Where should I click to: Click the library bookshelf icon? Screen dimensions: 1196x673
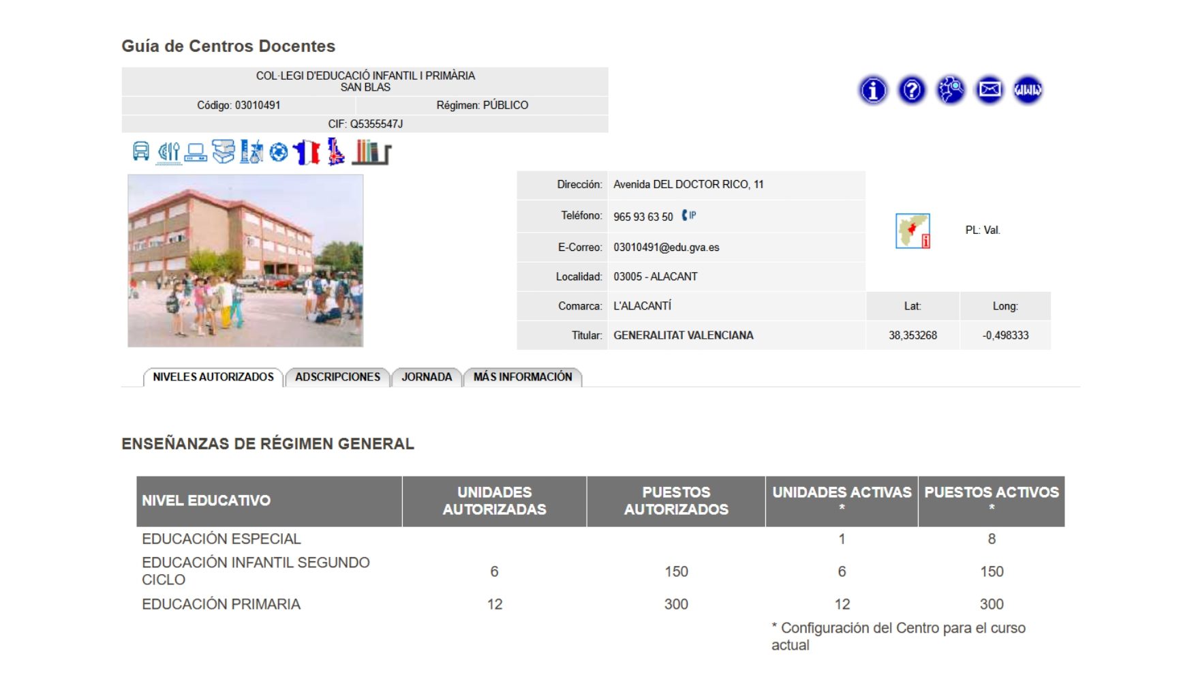[371, 151]
